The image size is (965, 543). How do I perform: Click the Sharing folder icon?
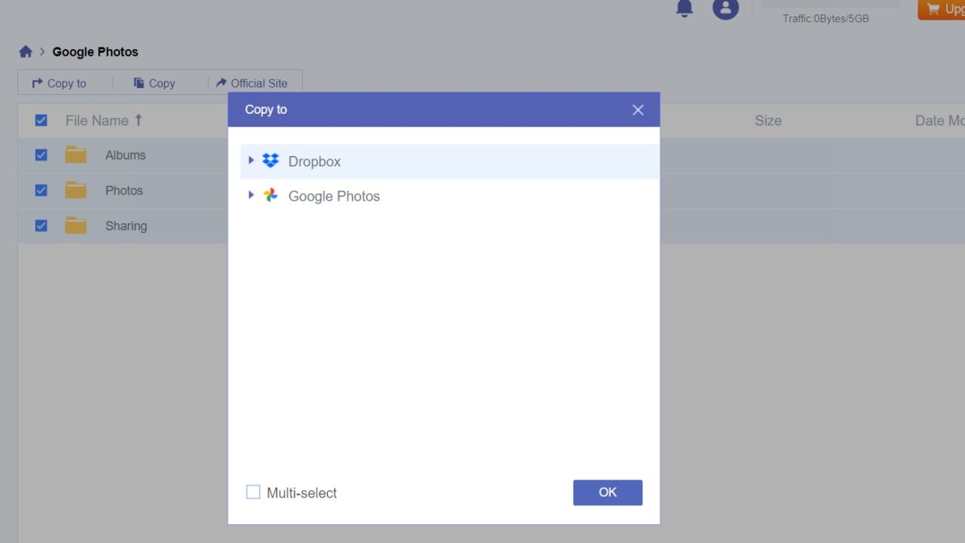[x=75, y=225]
